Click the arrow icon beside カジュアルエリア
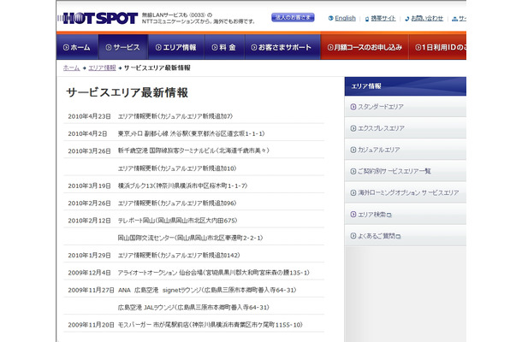Image resolution: width=522 pixels, height=342 pixels. (353, 150)
